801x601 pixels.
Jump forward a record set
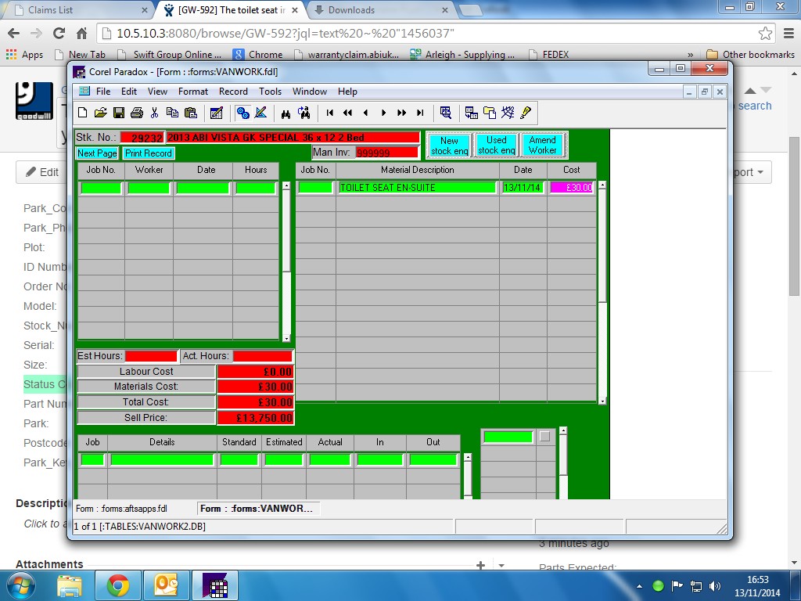(402, 113)
